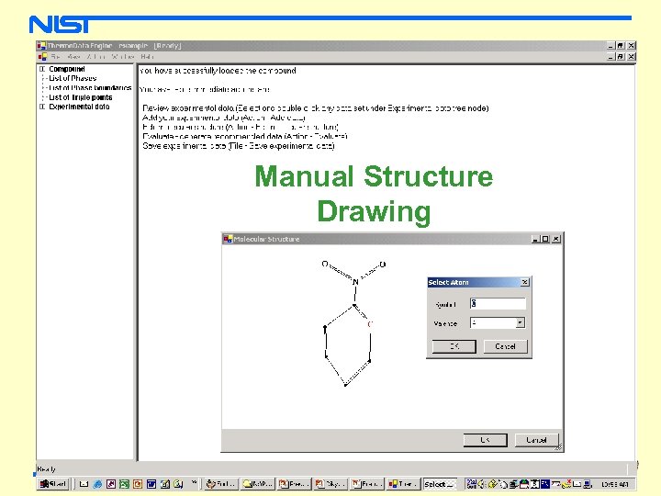The height and width of the screenshot is (496, 661).
Task: Launch Internet Explorer from quick launch
Action: pos(97,484)
